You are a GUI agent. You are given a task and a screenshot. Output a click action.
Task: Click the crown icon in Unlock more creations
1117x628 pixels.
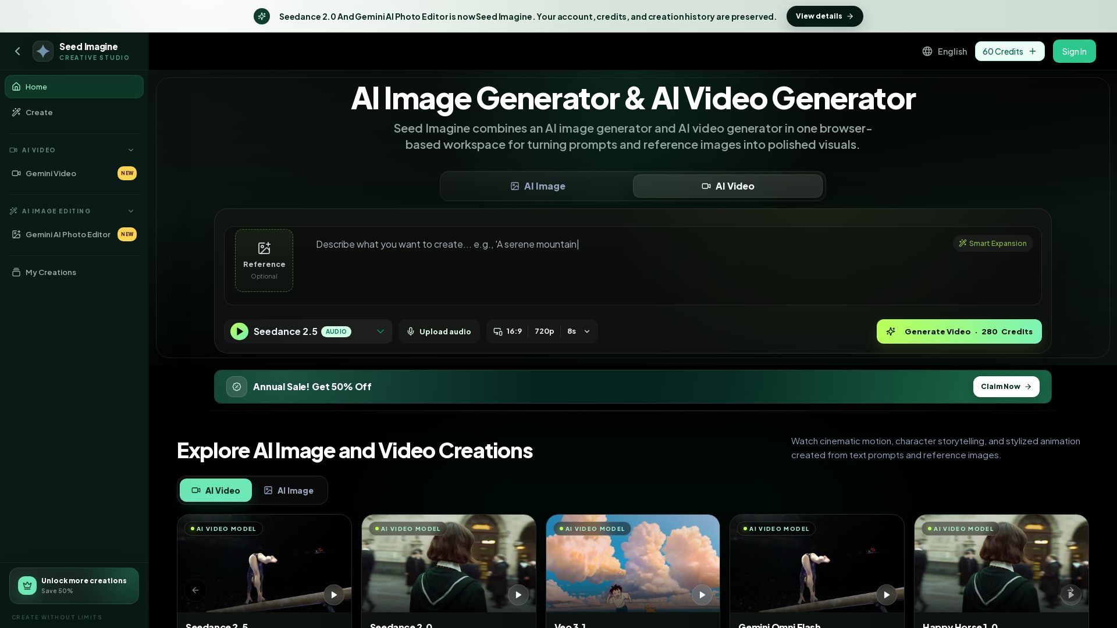click(x=27, y=586)
